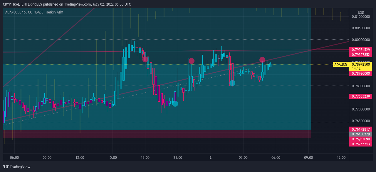
Task: Click the red marker circle near 05:00
Action: (262, 60)
